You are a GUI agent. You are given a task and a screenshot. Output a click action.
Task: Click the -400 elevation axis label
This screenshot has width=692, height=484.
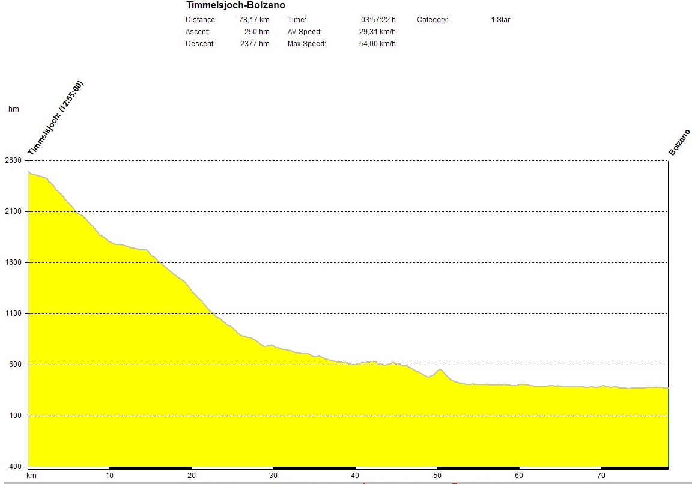(13, 467)
